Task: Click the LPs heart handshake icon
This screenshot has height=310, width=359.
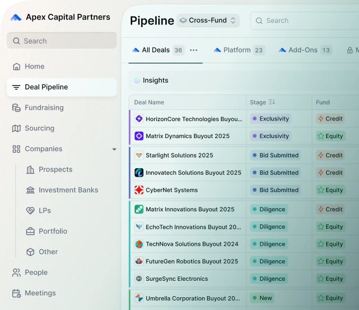Action: pyautogui.click(x=30, y=211)
